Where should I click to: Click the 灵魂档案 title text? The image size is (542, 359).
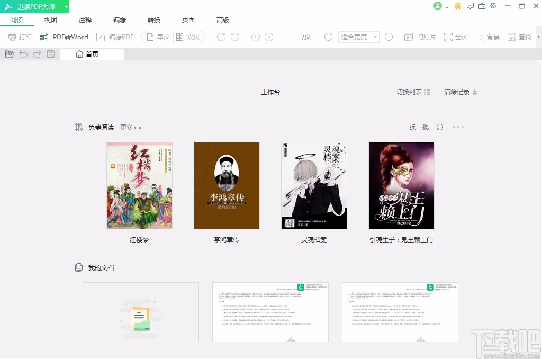pos(314,240)
